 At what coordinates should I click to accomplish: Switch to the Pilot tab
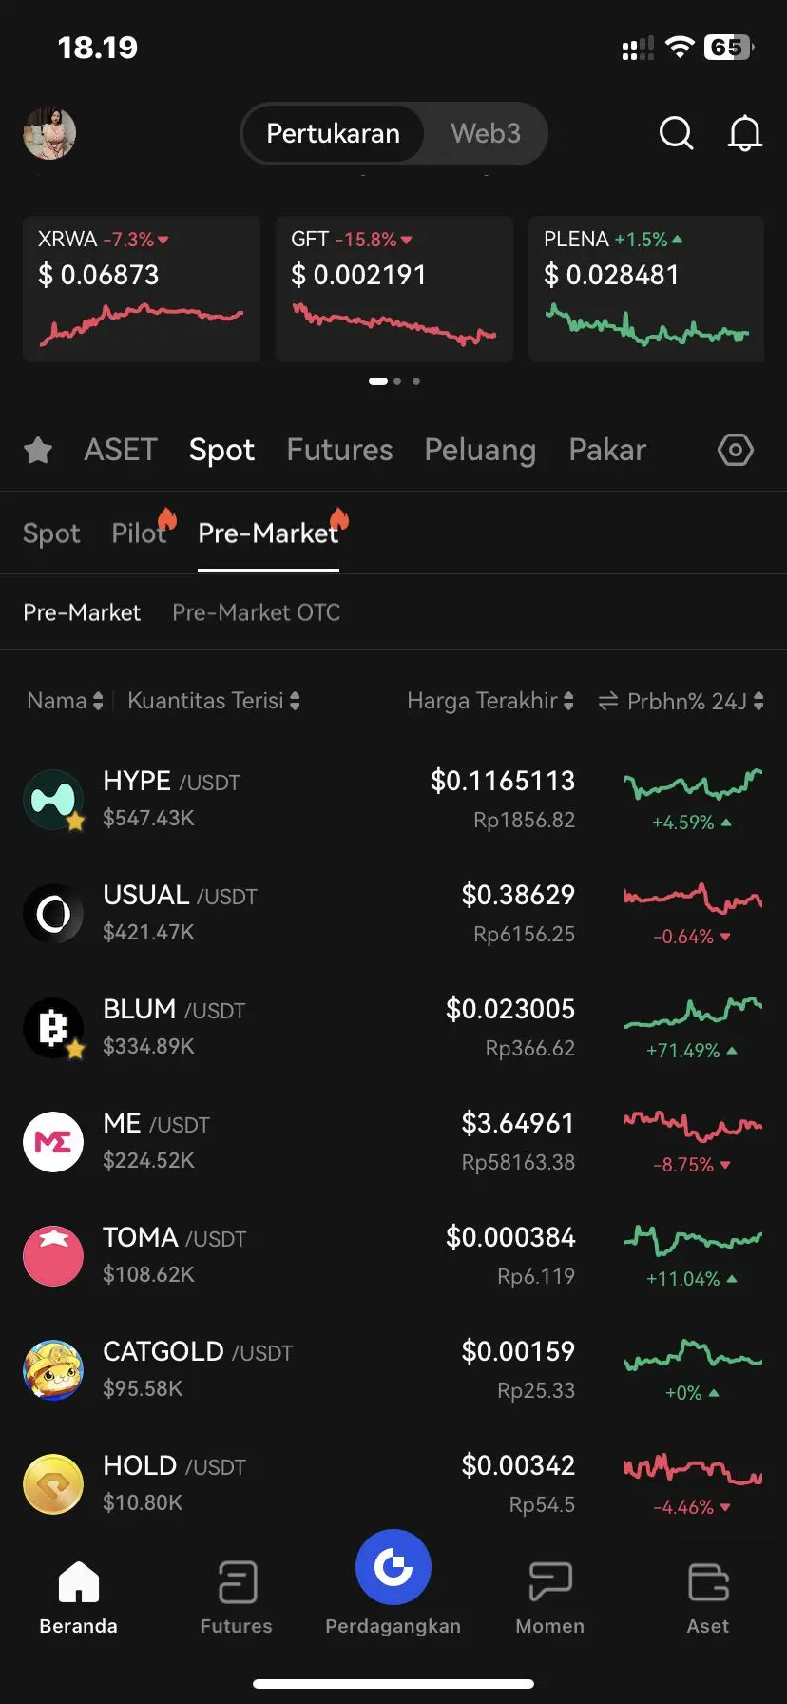[139, 533]
